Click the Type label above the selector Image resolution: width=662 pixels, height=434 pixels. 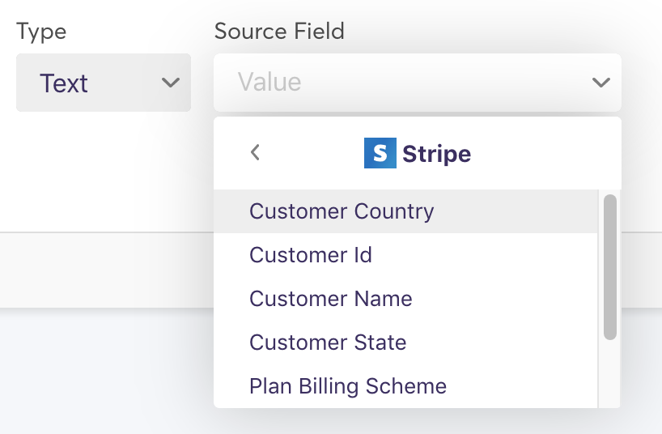41,32
